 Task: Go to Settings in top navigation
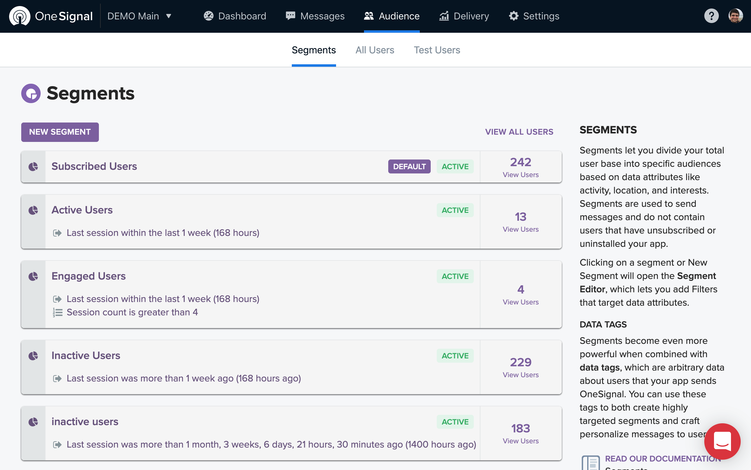pos(534,16)
